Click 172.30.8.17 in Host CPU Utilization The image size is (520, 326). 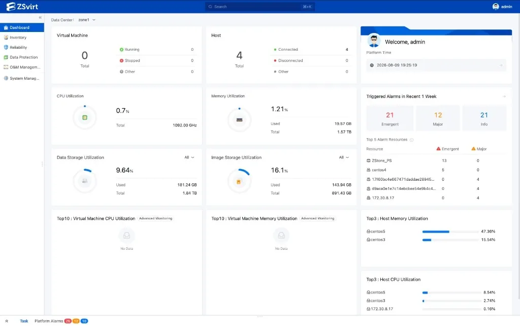(x=382, y=309)
